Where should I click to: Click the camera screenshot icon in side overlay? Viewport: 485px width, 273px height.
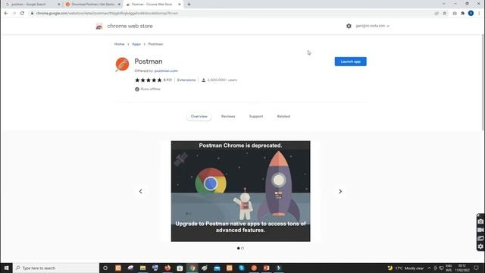point(480,221)
